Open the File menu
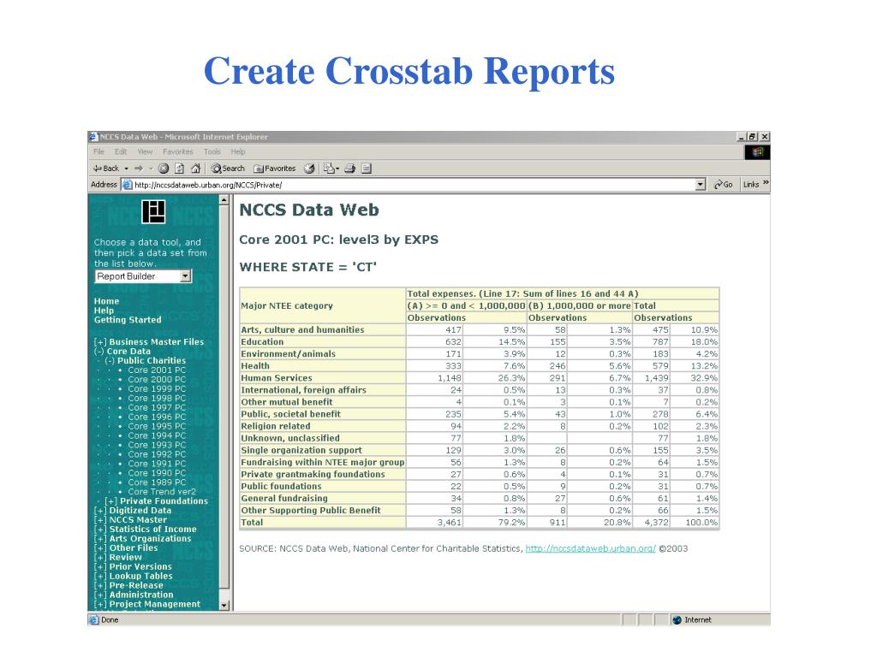877x657 pixels. 99,151
